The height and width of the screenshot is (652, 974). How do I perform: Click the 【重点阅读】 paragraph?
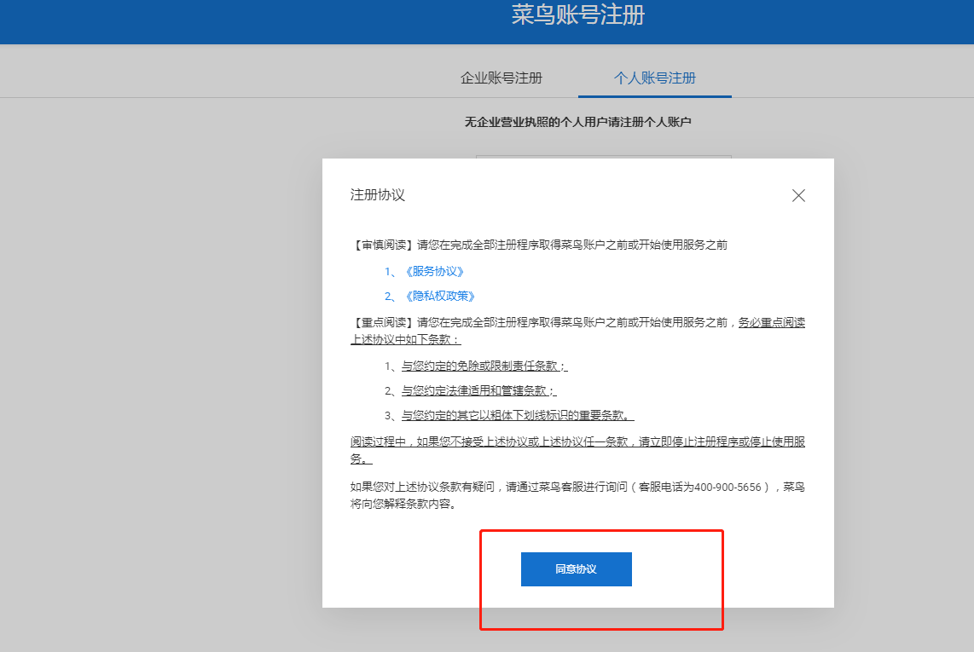[x=577, y=331]
